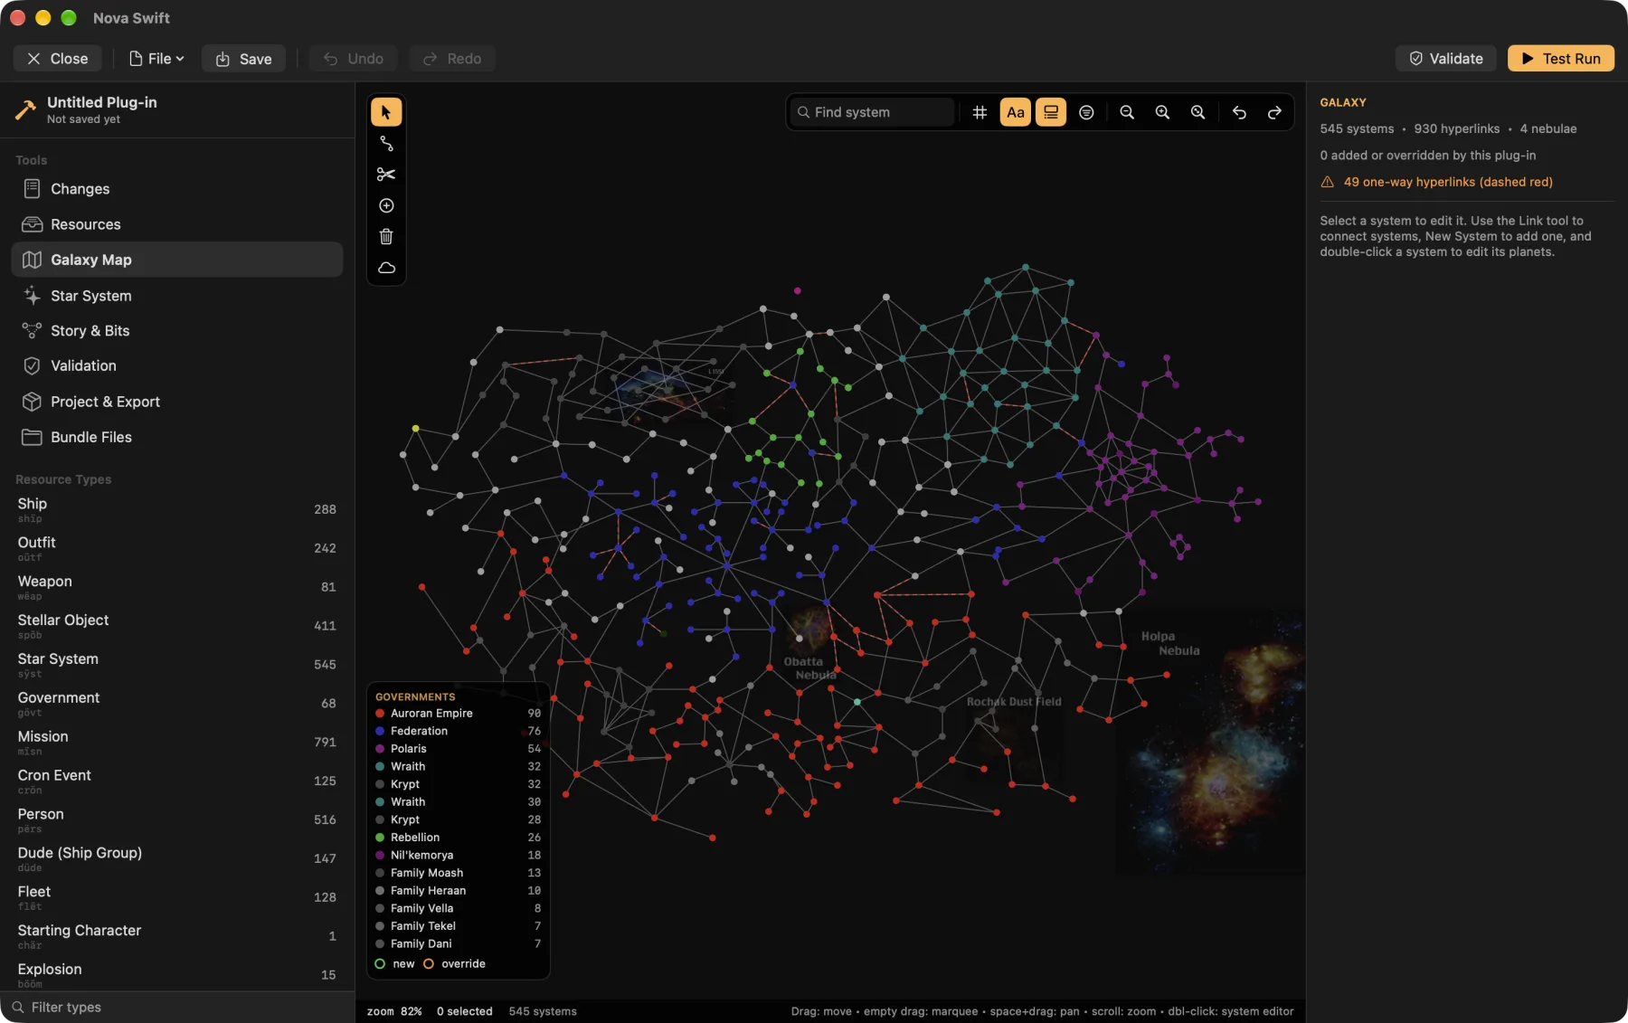Click the hammer plug-in icon

click(x=25, y=110)
